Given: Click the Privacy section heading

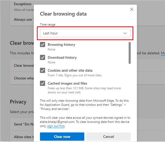Looking at the screenshot, I should [18, 102].
